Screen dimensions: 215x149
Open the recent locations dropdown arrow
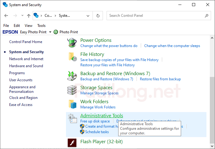[x=22, y=16]
